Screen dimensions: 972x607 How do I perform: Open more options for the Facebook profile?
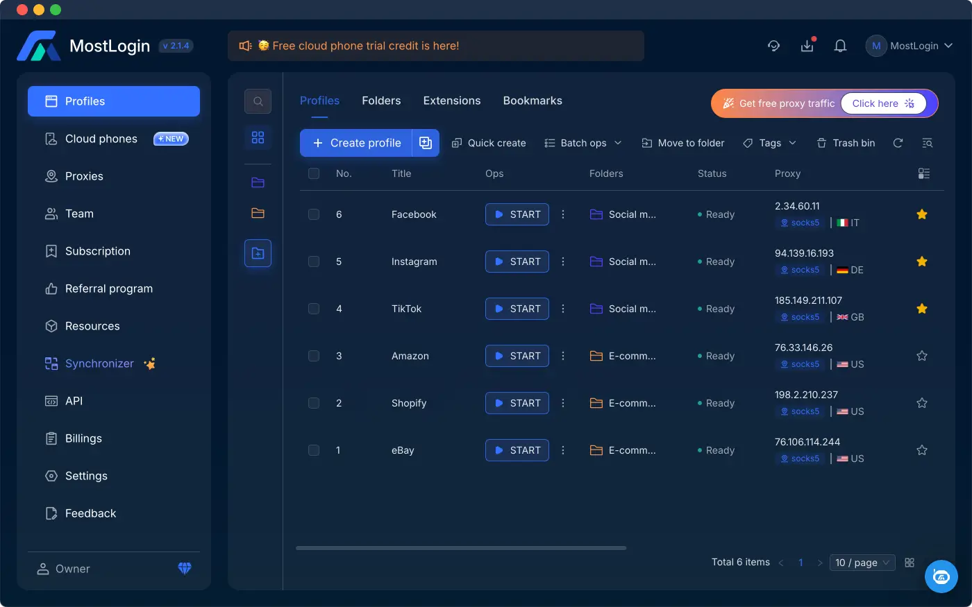point(563,214)
